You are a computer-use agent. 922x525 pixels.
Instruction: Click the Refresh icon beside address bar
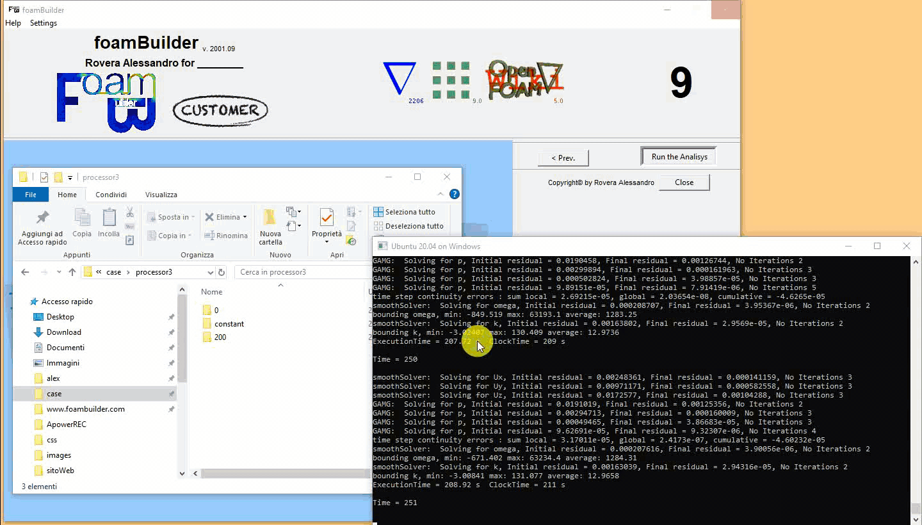pyautogui.click(x=222, y=272)
